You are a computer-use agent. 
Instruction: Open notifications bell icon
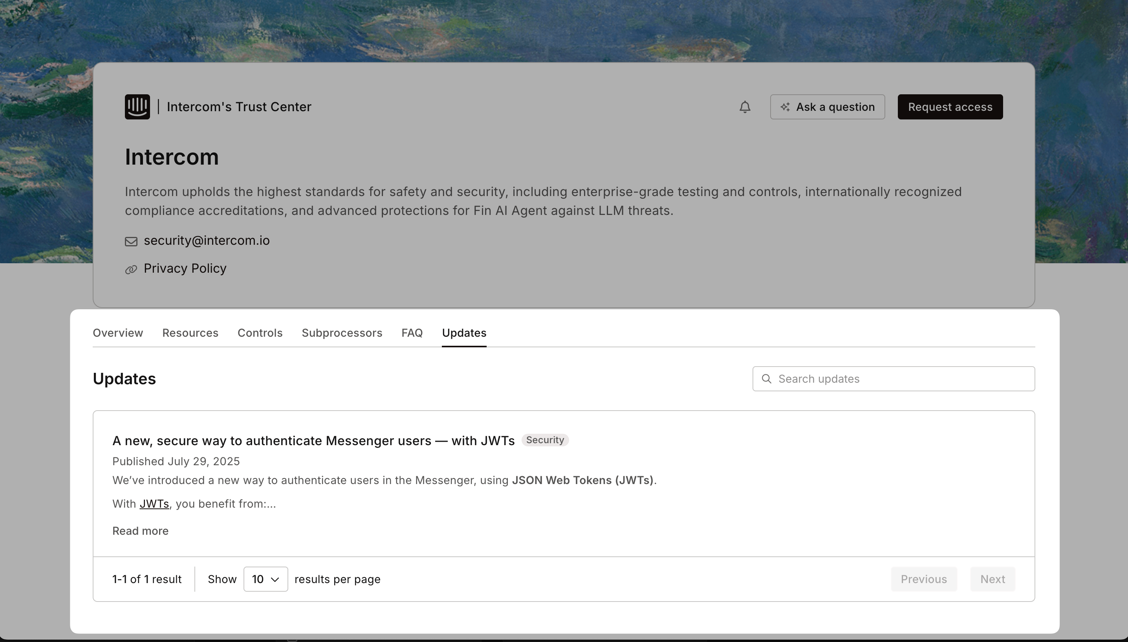pyautogui.click(x=745, y=107)
